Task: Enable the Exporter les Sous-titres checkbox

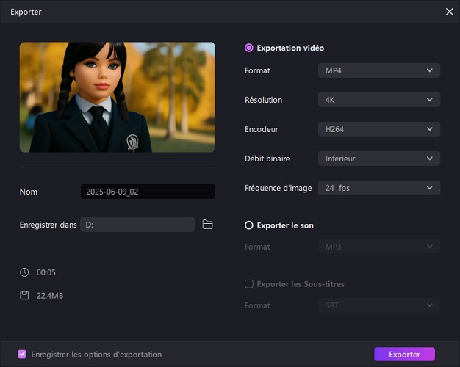Action: pyautogui.click(x=249, y=284)
